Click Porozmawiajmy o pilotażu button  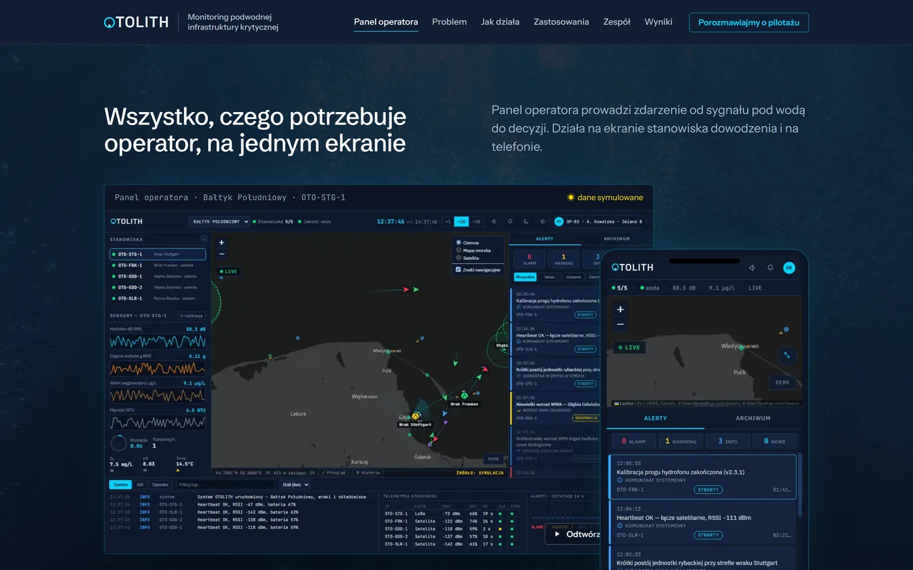749,22
